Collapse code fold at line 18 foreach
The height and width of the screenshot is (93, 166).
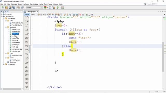[x=31, y=28]
